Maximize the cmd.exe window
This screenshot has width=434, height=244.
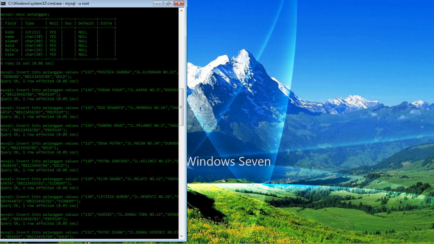pyautogui.click(x=168, y=3)
